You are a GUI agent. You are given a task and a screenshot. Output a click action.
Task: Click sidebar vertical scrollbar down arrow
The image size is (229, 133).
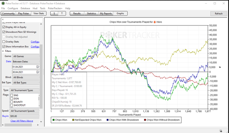41,122
